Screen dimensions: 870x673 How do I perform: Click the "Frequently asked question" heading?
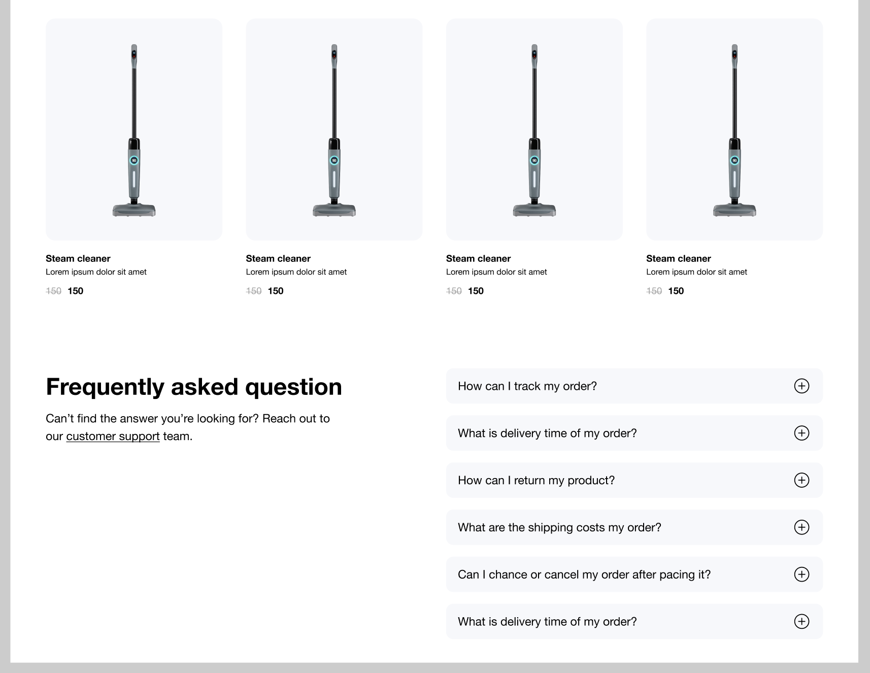(x=194, y=387)
